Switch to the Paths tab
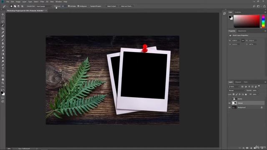This screenshot has height=150, width=267. 246,82
